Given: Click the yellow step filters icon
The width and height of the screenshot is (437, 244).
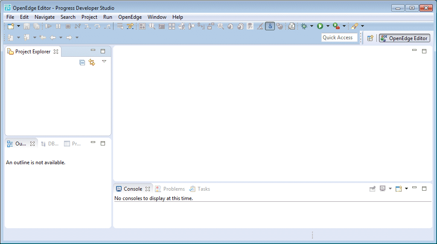Looking at the screenshot, I should 130,26.
